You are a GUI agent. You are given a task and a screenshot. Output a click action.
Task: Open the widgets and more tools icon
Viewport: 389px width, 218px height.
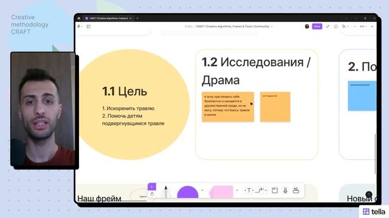pos(296,190)
